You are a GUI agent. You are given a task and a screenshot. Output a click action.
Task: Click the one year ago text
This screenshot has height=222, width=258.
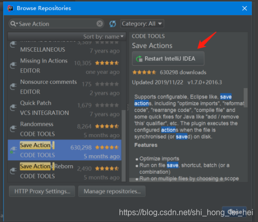click(x=103, y=72)
